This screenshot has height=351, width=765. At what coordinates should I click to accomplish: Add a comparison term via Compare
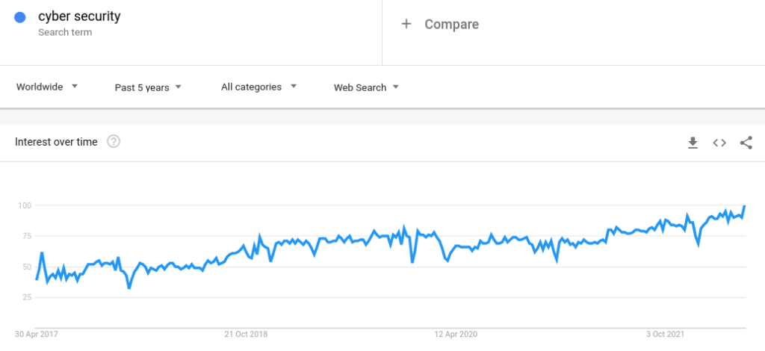point(451,25)
